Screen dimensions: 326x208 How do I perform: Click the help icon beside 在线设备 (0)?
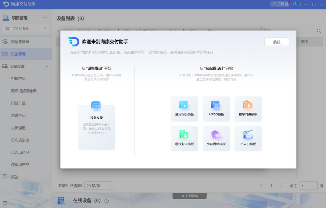(x=107, y=201)
